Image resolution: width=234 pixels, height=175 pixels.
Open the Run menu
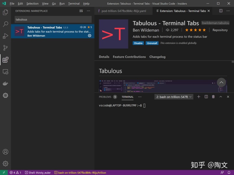(62, 4)
